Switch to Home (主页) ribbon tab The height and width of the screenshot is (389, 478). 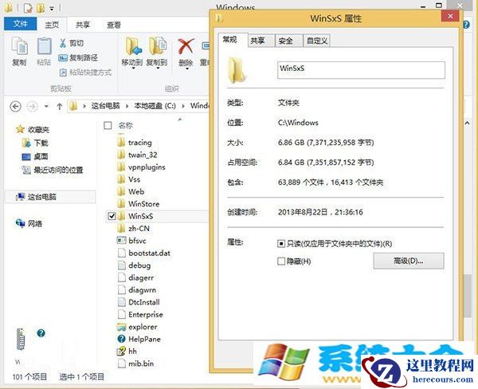point(52,25)
